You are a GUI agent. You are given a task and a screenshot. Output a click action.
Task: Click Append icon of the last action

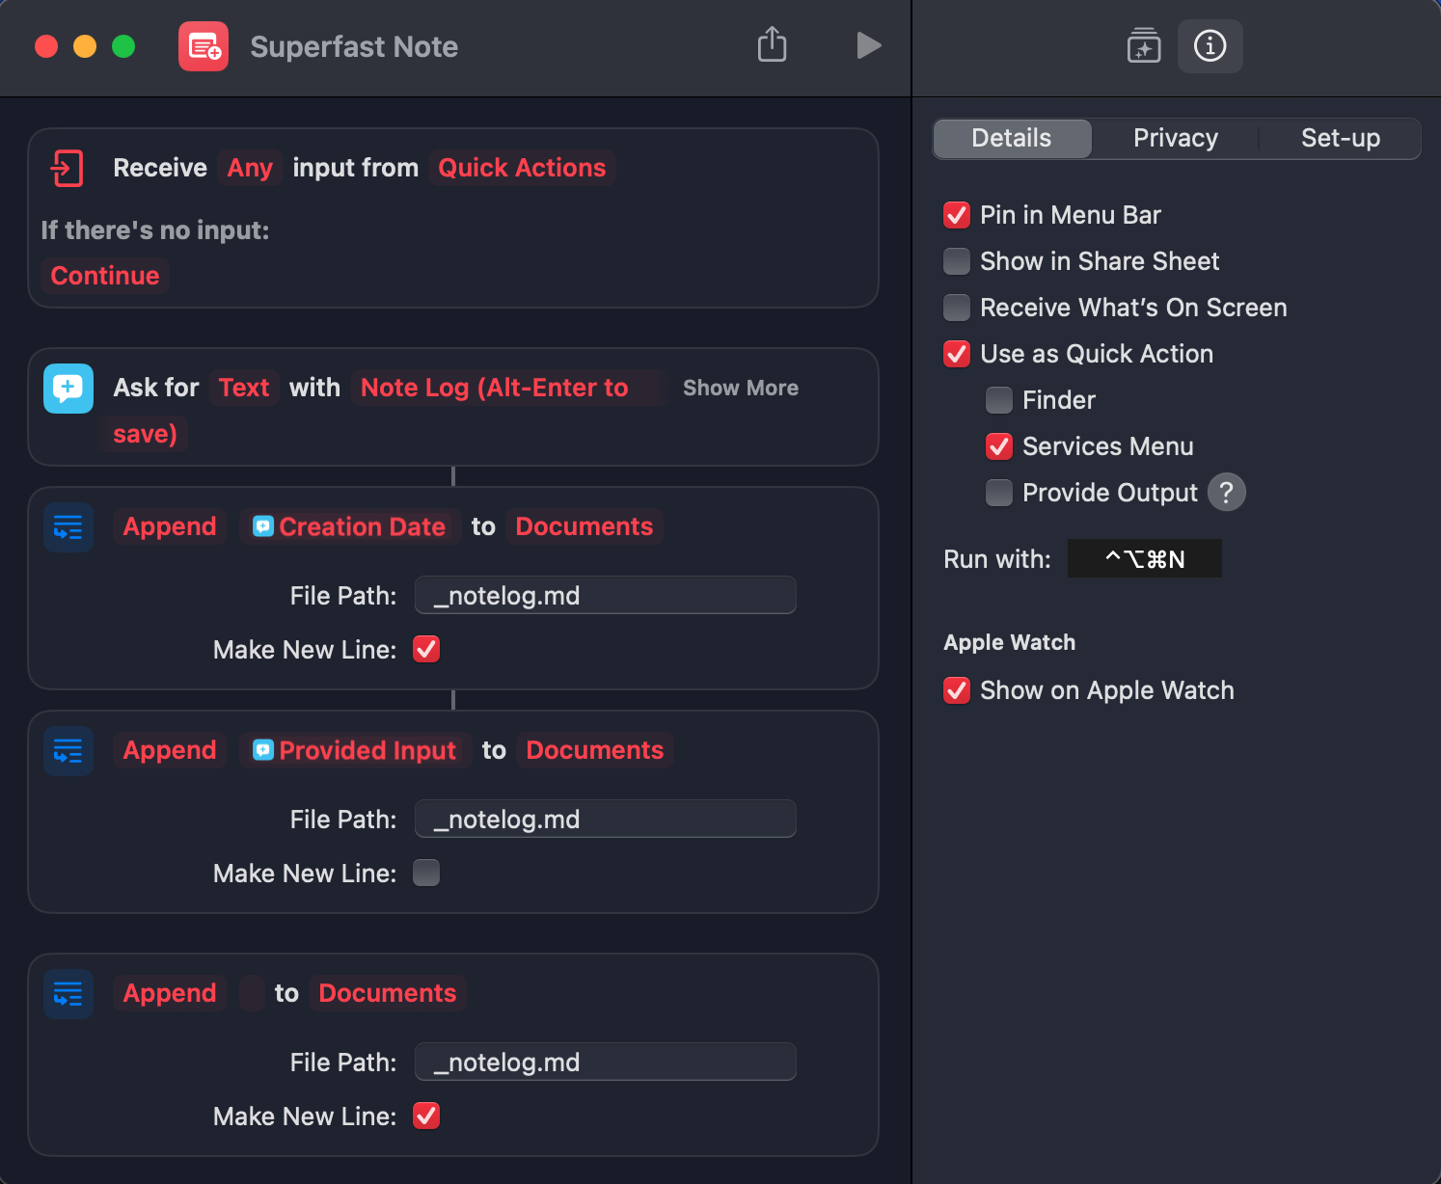[x=68, y=994]
